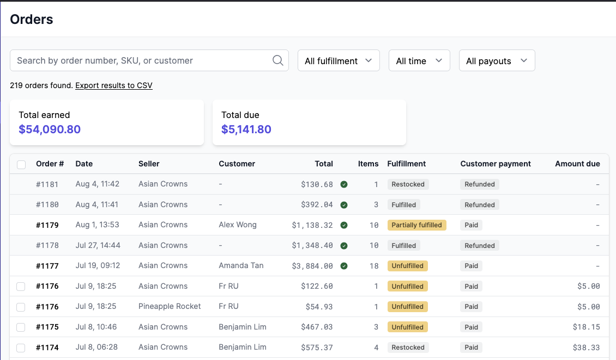This screenshot has height=360, width=616.
Task: Open the All time dropdown
Action: coord(419,60)
